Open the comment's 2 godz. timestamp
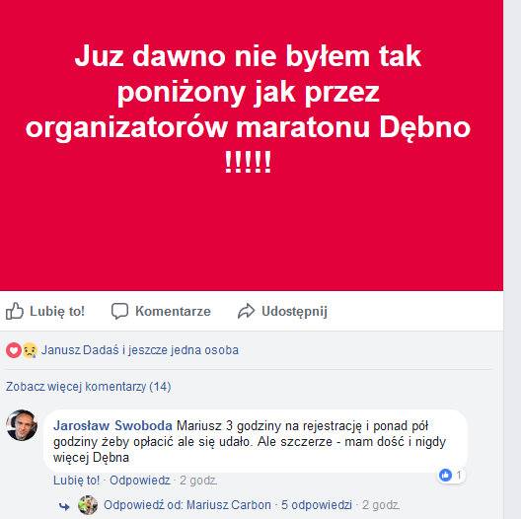521x519 pixels. coord(198,481)
